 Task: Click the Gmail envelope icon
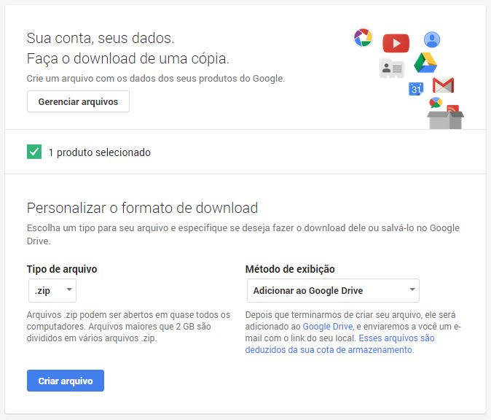pos(443,85)
